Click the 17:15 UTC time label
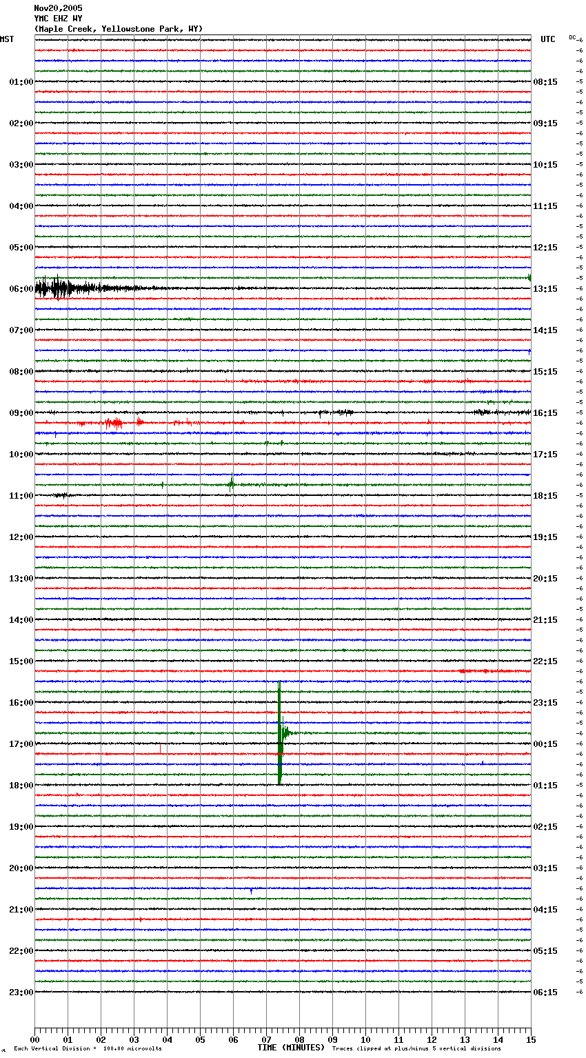 pos(545,455)
